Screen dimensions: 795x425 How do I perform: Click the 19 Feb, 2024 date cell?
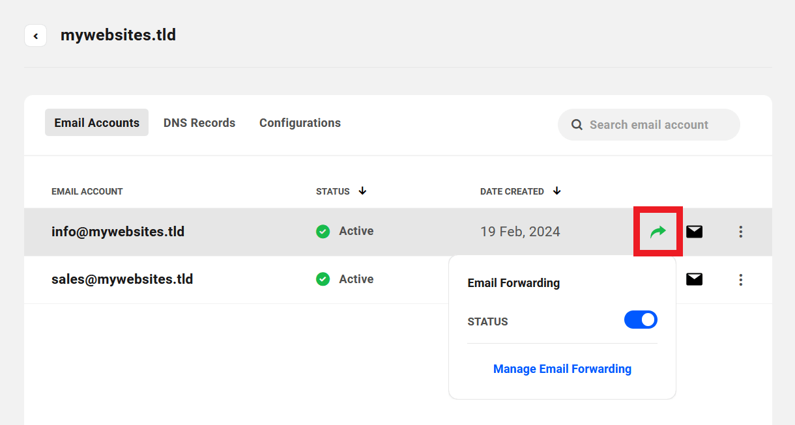(520, 232)
